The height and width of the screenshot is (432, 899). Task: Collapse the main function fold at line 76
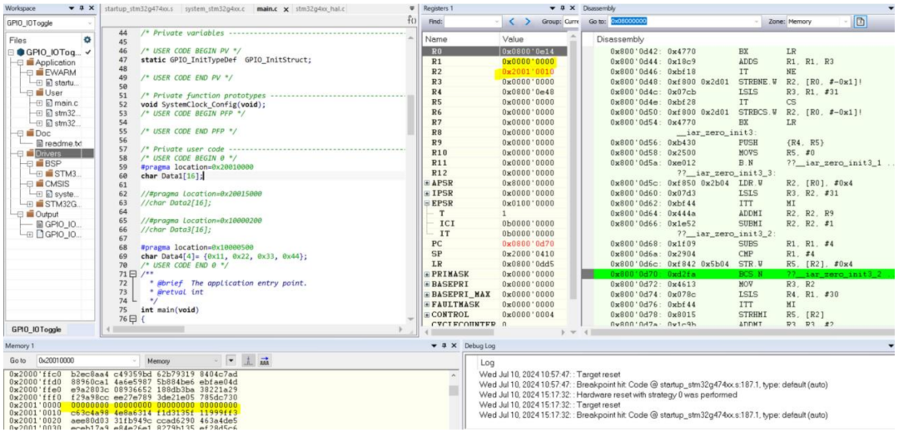133,319
